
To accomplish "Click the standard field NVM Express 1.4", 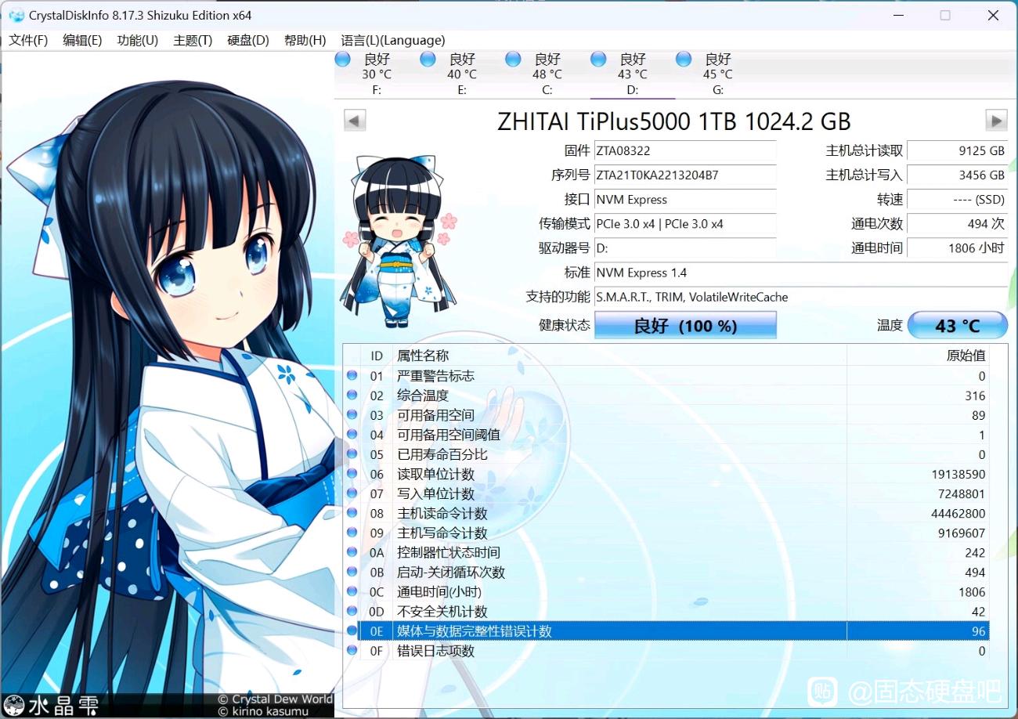I will pyautogui.click(x=801, y=273).
